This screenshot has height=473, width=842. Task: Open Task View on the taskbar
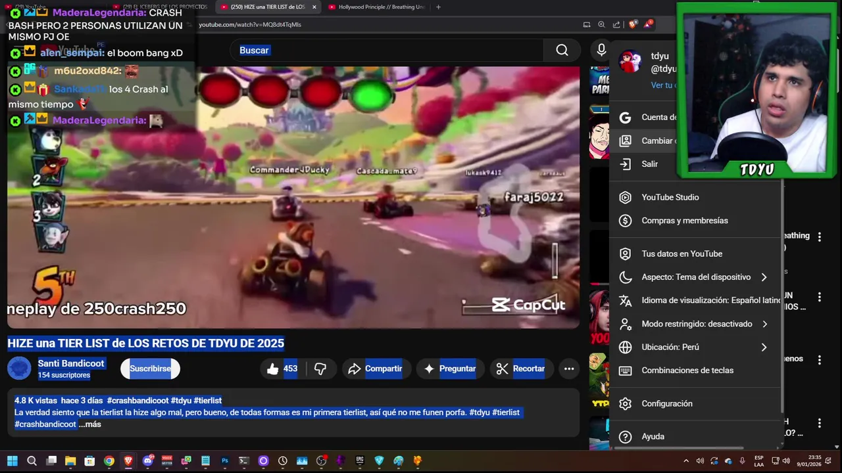click(x=51, y=461)
